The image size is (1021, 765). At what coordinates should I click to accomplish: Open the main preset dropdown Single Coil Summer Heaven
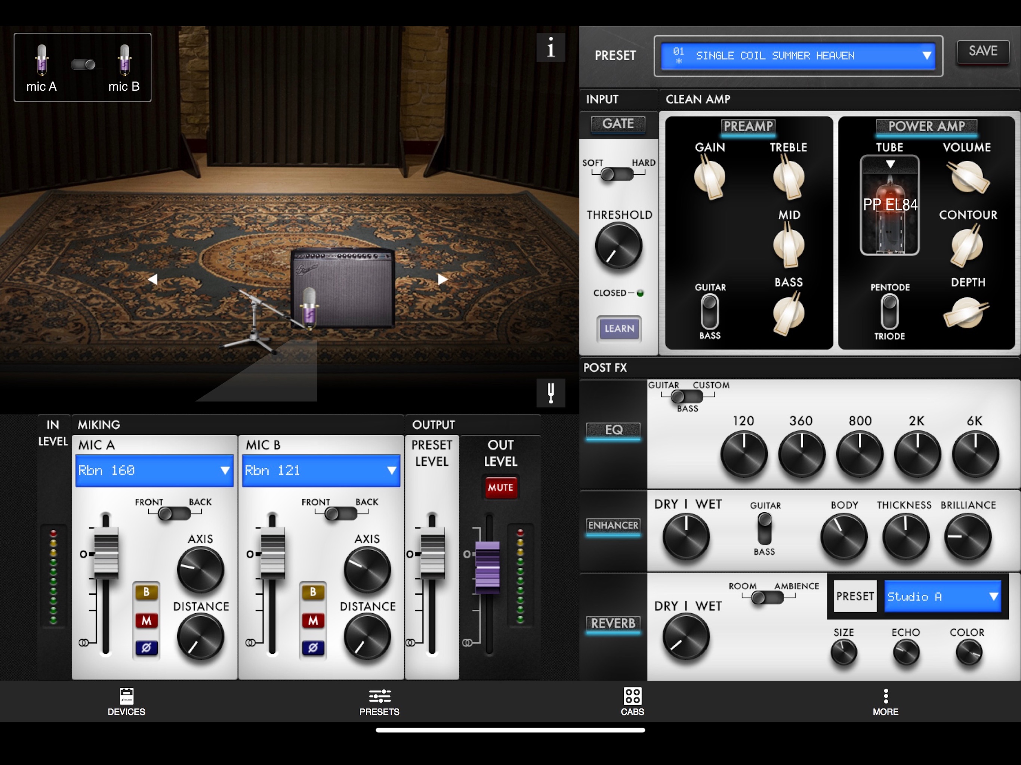click(798, 56)
